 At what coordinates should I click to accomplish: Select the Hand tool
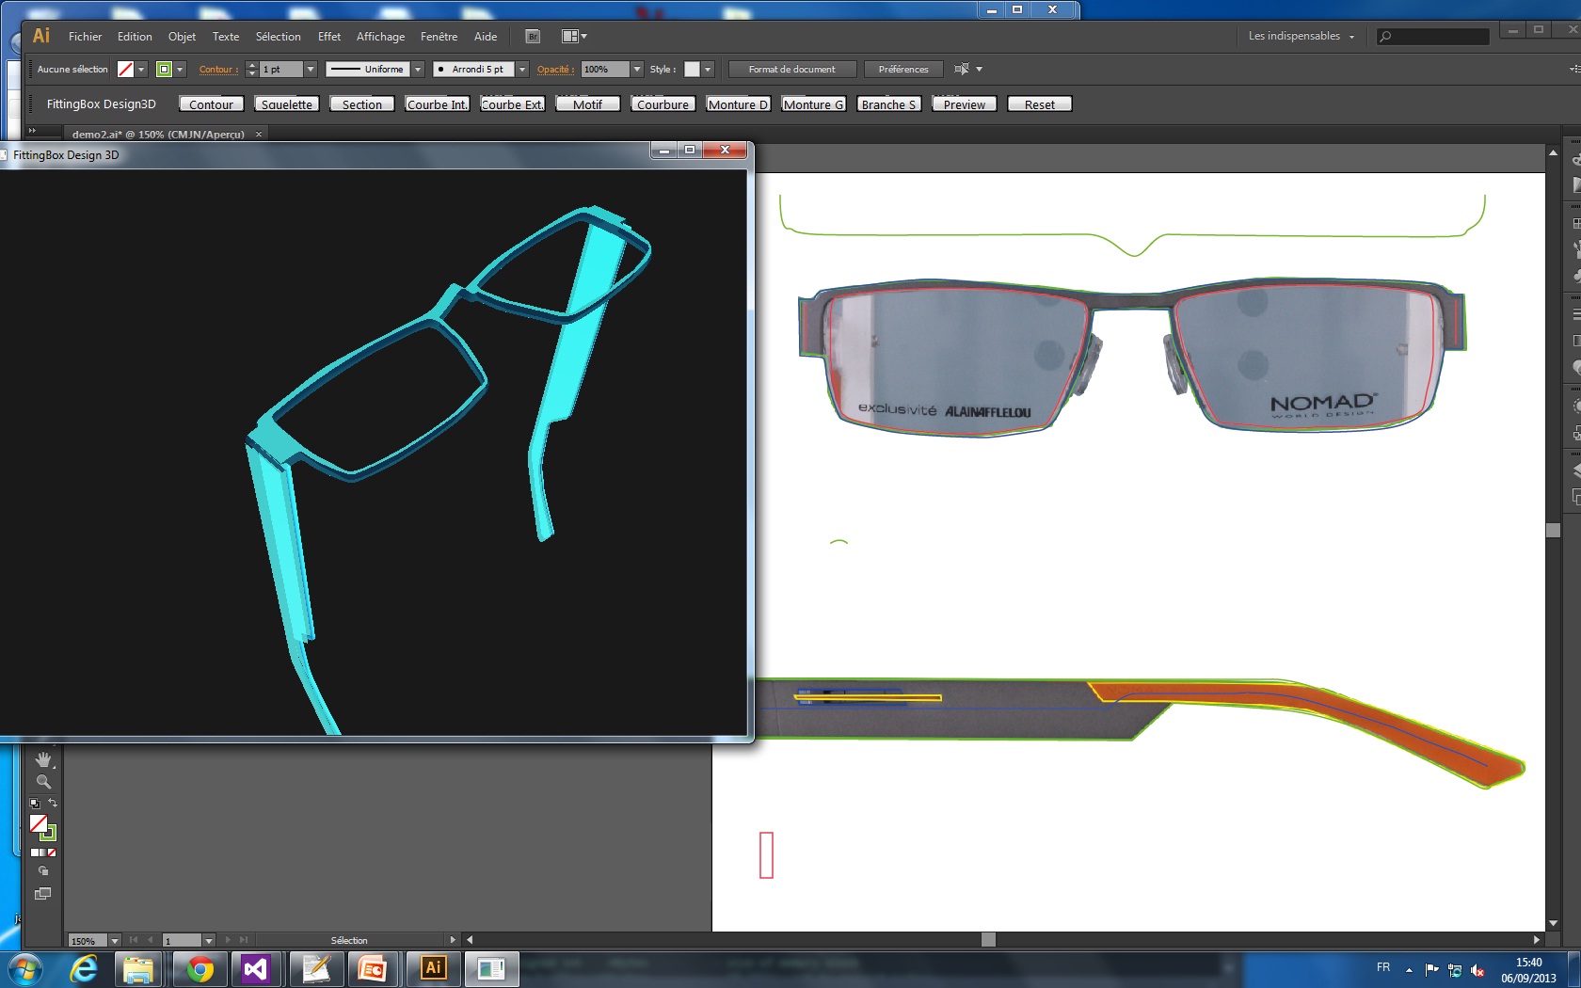[43, 759]
